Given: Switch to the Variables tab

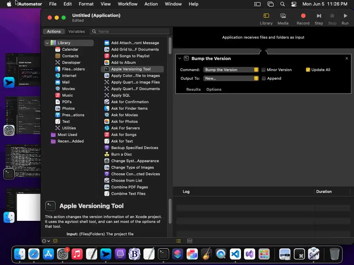Looking at the screenshot, I should point(76,31).
